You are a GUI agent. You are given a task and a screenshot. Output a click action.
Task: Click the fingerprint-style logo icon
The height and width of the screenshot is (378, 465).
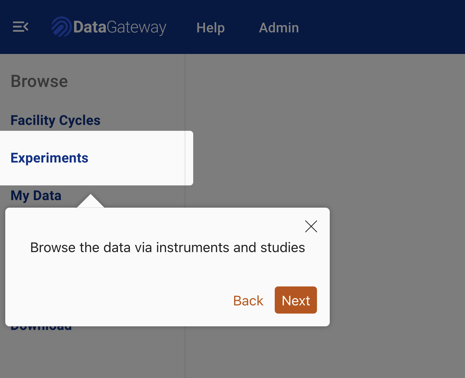pyautogui.click(x=62, y=26)
